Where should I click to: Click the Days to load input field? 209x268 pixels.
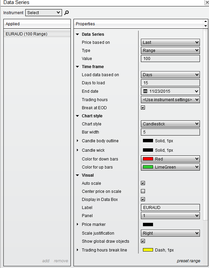click(x=170, y=83)
